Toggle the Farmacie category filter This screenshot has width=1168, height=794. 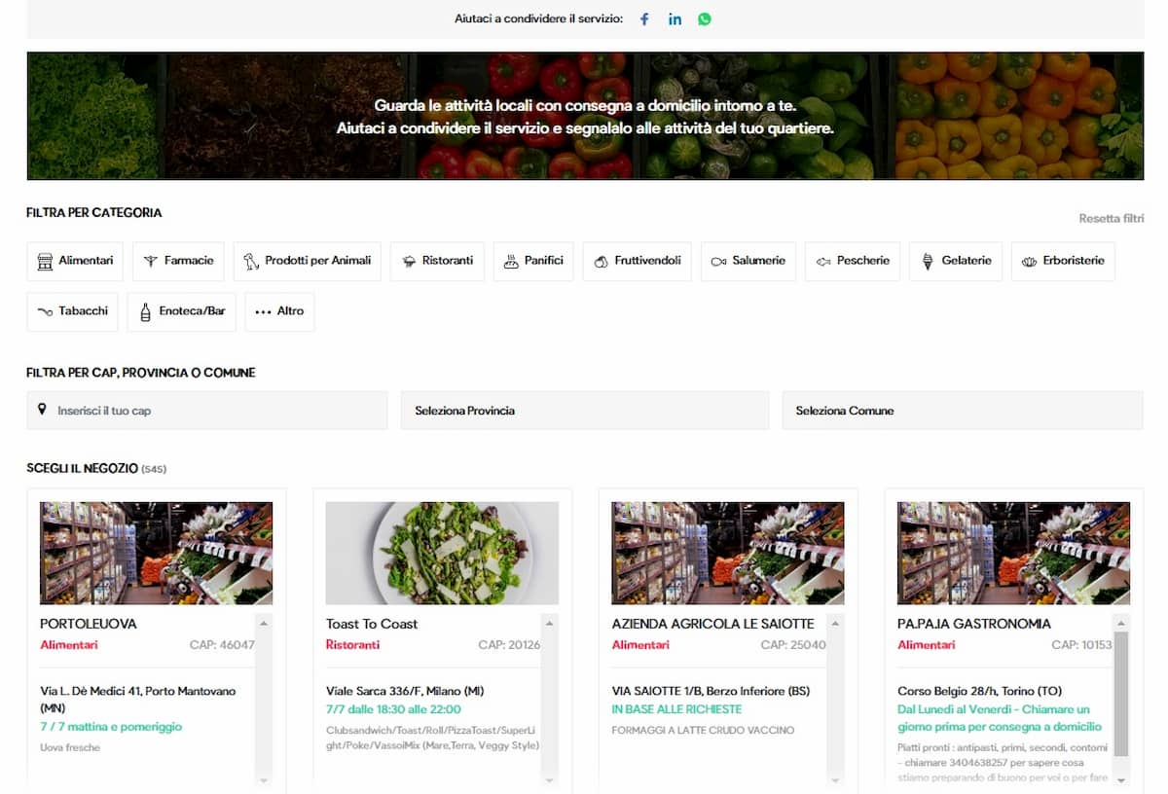[x=179, y=261]
